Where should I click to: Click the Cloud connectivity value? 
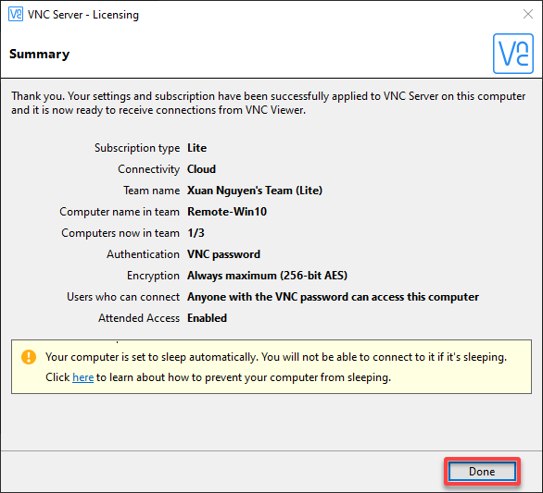(201, 169)
